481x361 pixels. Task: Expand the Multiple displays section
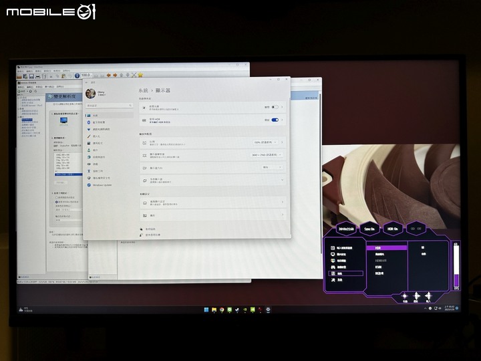(212, 180)
